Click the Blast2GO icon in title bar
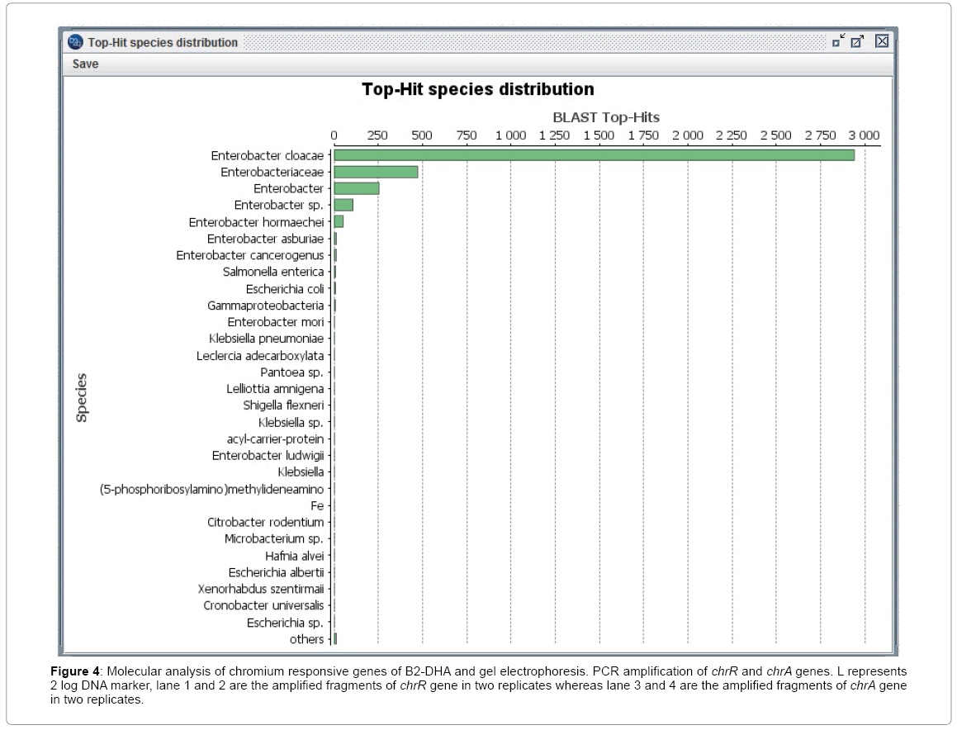The height and width of the screenshot is (730, 957). pos(76,41)
